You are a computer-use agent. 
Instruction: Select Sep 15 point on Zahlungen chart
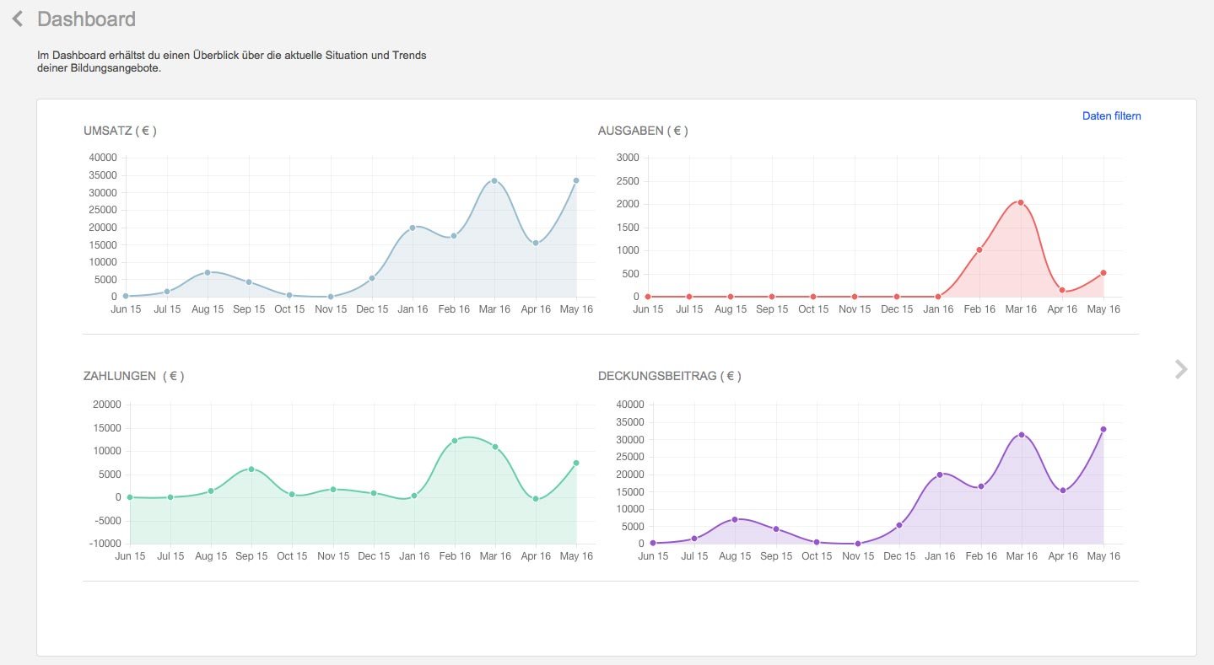coord(251,469)
